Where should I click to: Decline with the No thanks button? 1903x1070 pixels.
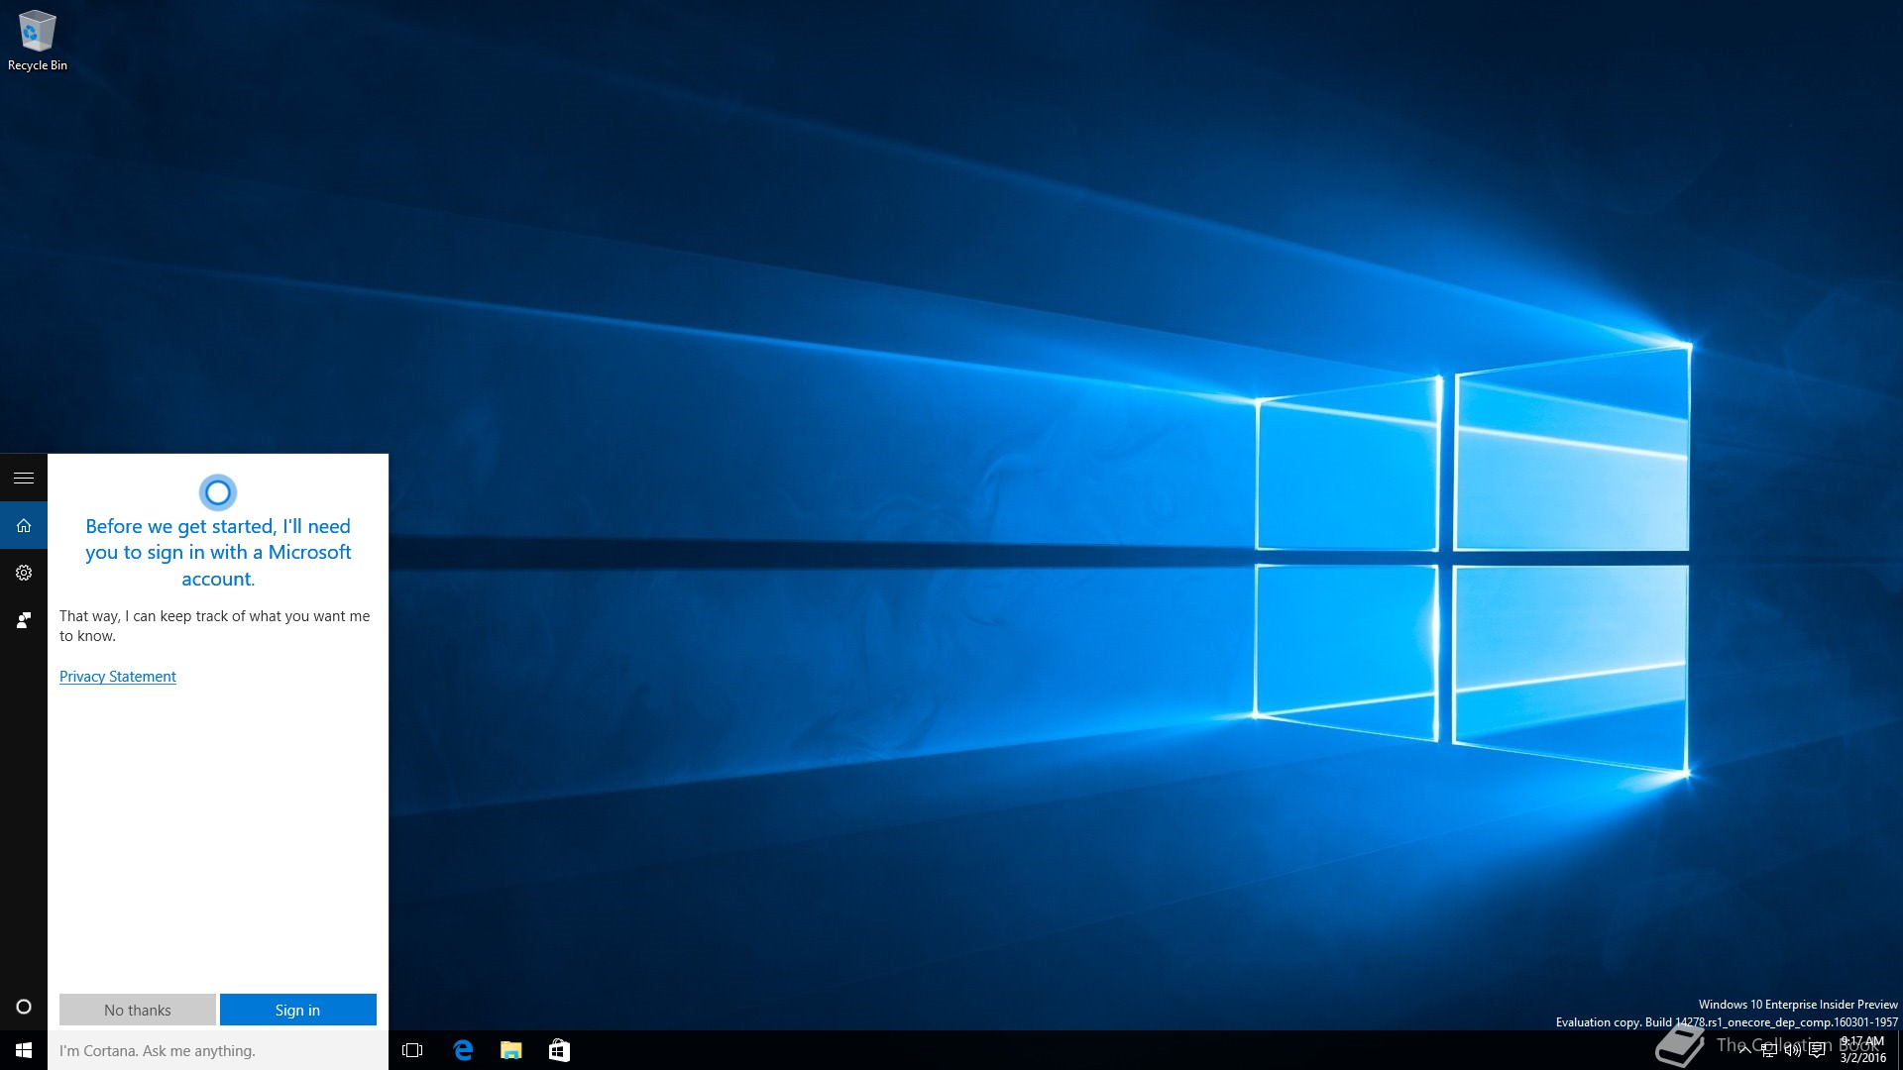coord(137,1010)
